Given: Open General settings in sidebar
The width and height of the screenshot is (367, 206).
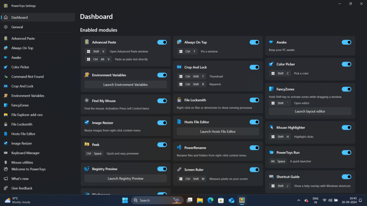Looking at the screenshot, I should 38,27.
